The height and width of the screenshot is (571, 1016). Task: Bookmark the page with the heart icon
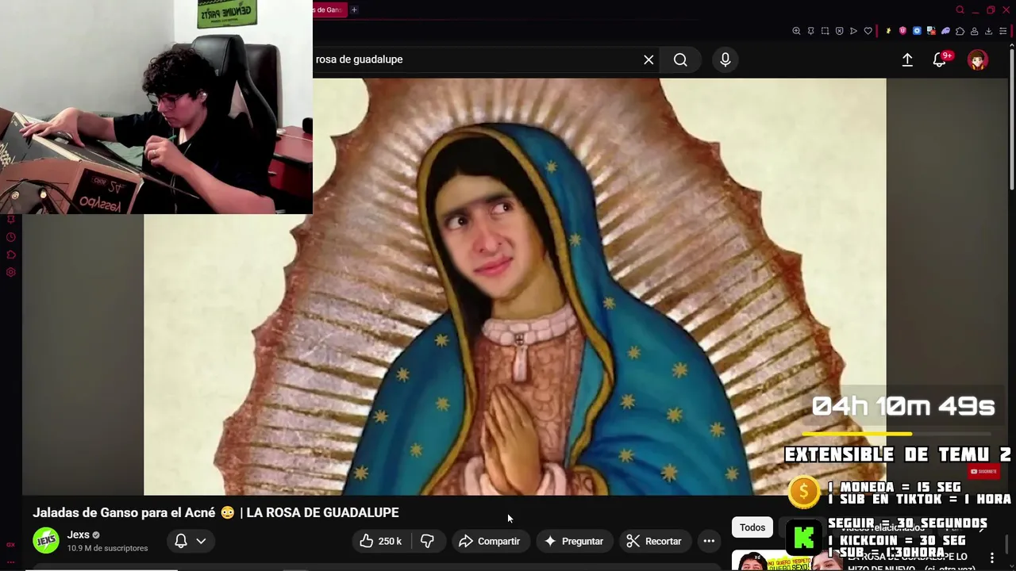(868, 31)
